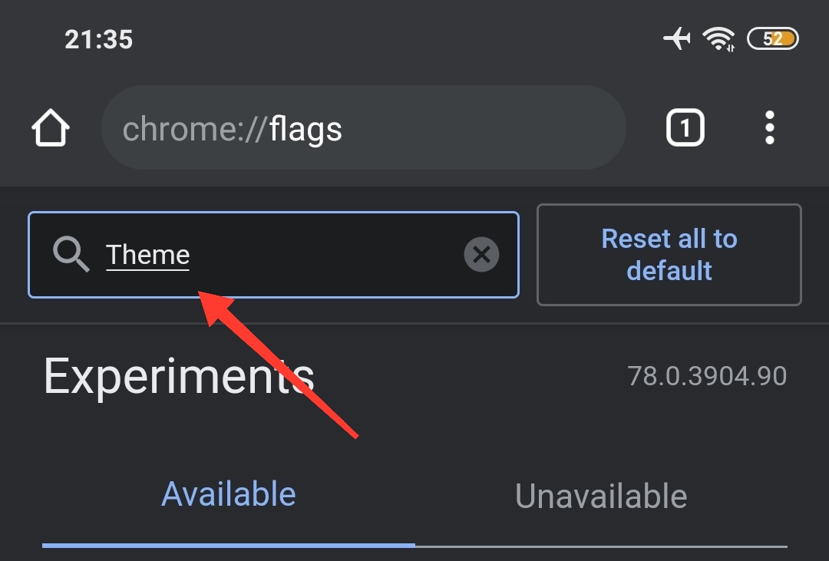829x561 pixels.
Task: Tap the Home icon
Action: [x=51, y=128]
